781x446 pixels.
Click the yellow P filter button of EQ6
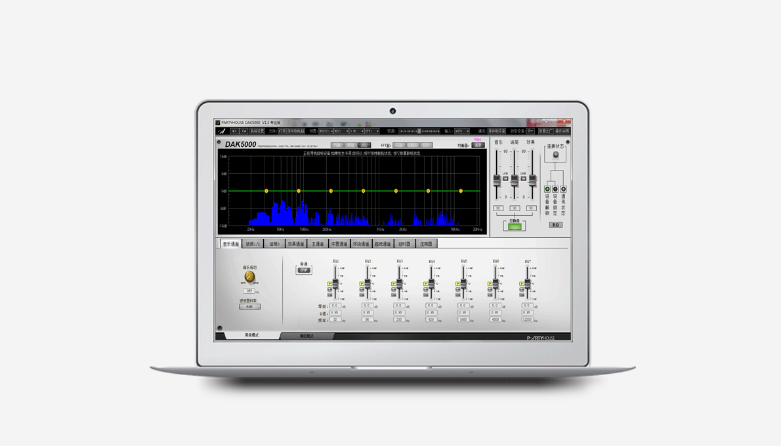[490, 284]
